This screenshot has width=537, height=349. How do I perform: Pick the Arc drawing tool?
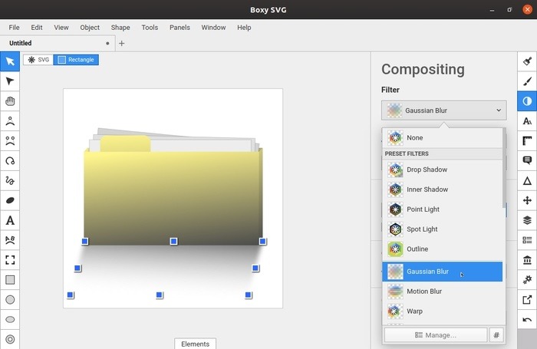[10, 160]
